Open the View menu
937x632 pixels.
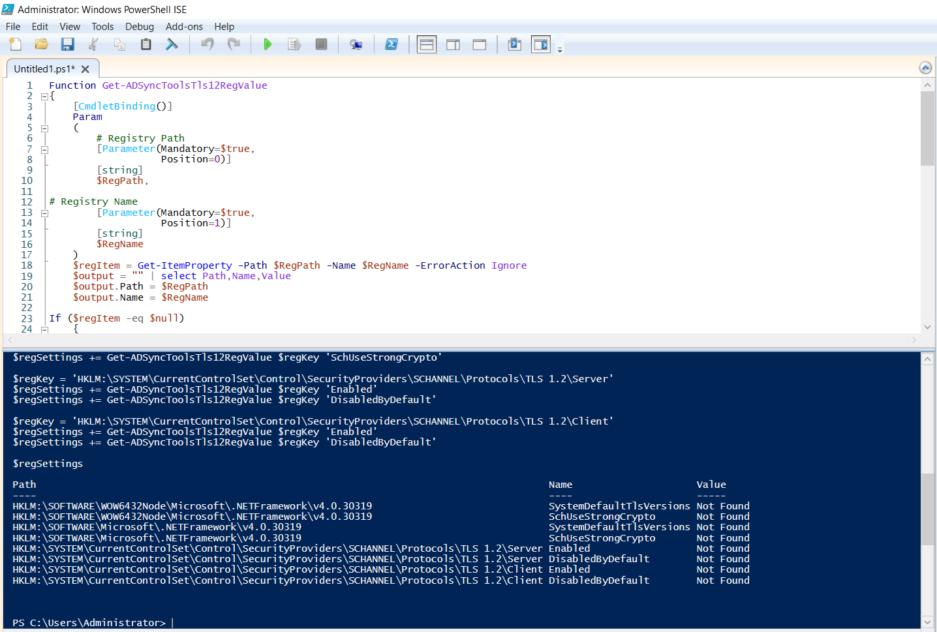pos(70,27)
